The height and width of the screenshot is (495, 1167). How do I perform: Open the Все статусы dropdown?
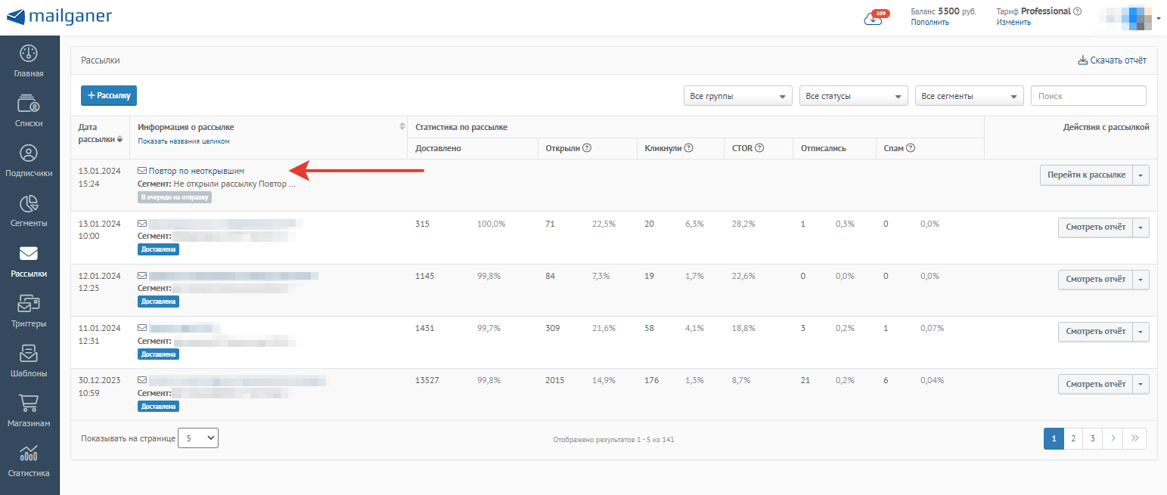point(853,96)
